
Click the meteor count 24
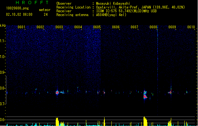(46, 14)
